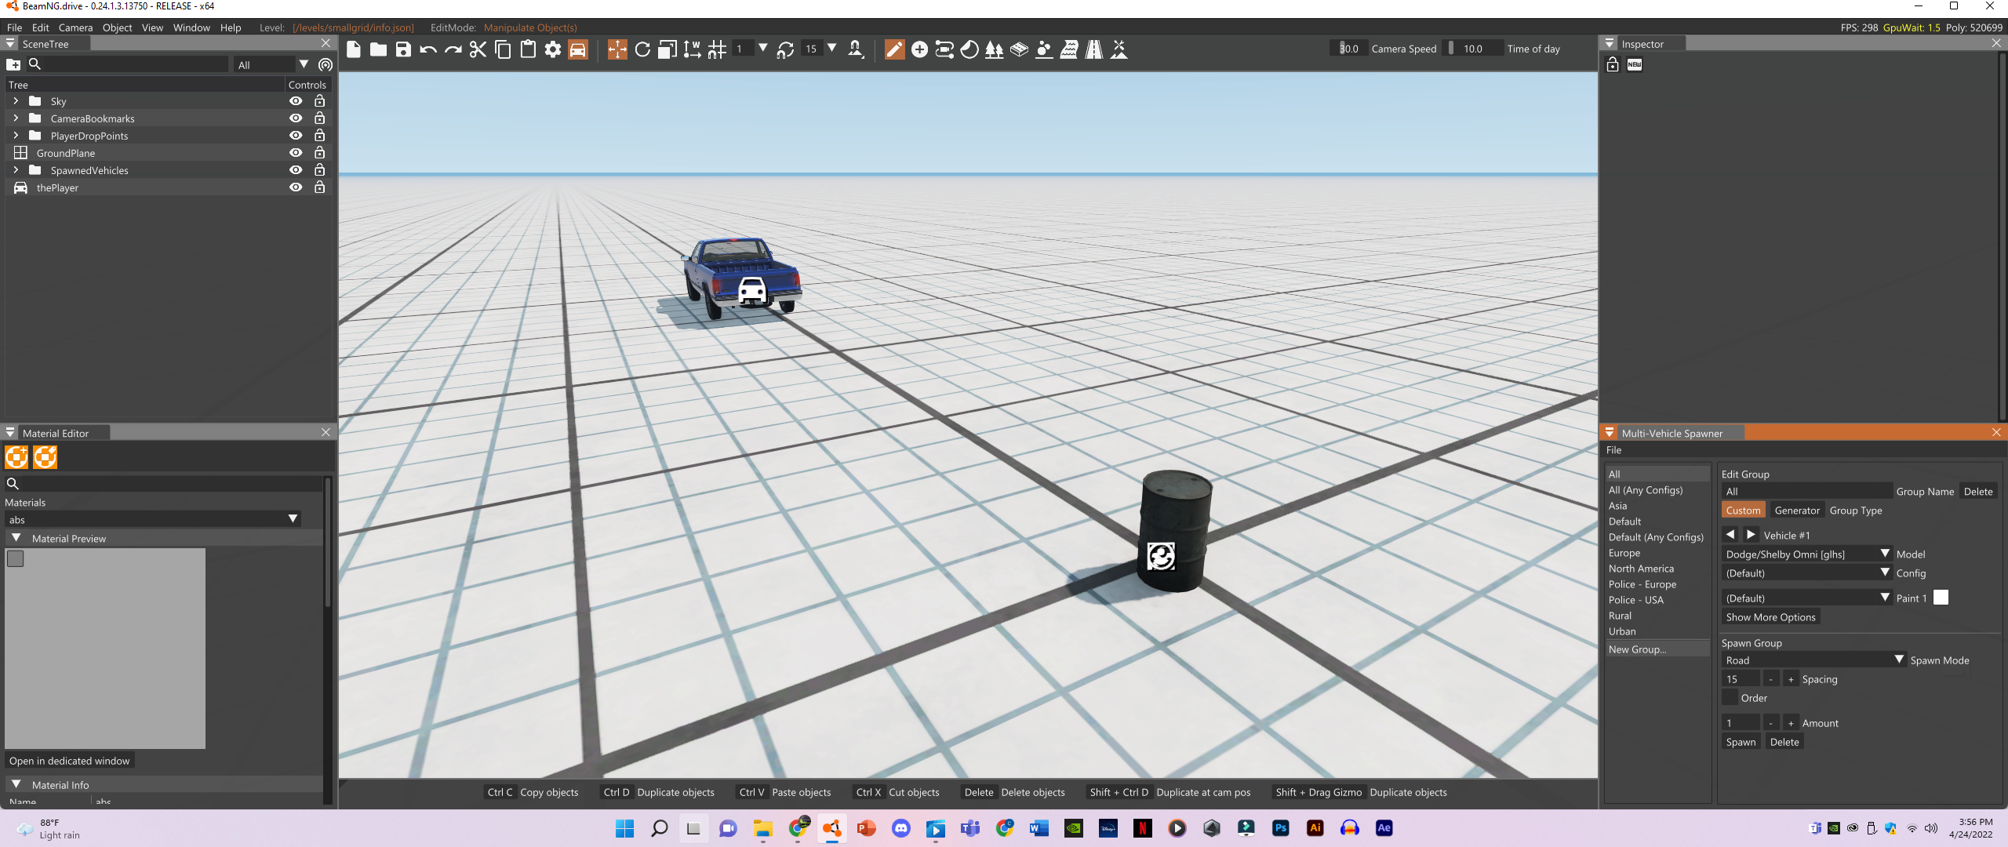Click the SceneTree search magnifier
The height and width of the screenshot is (847, 2008).
coord(35,64)
